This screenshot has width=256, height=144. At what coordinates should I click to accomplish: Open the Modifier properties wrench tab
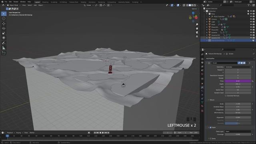click(202, 87)
